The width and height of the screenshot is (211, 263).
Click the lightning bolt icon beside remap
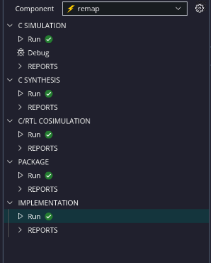pos(71,9)
